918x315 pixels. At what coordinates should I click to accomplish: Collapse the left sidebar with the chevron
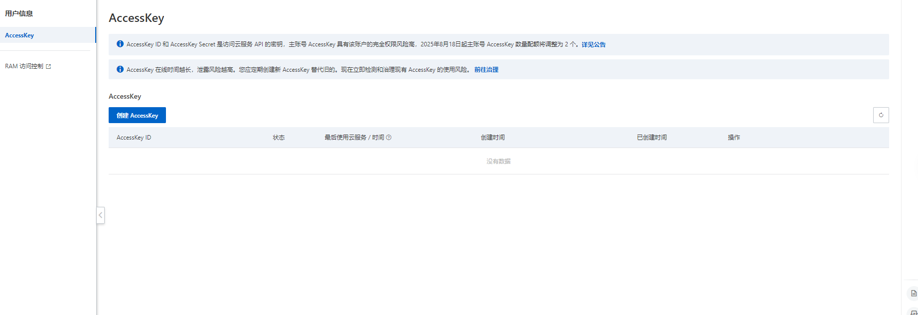pos(101,215)
